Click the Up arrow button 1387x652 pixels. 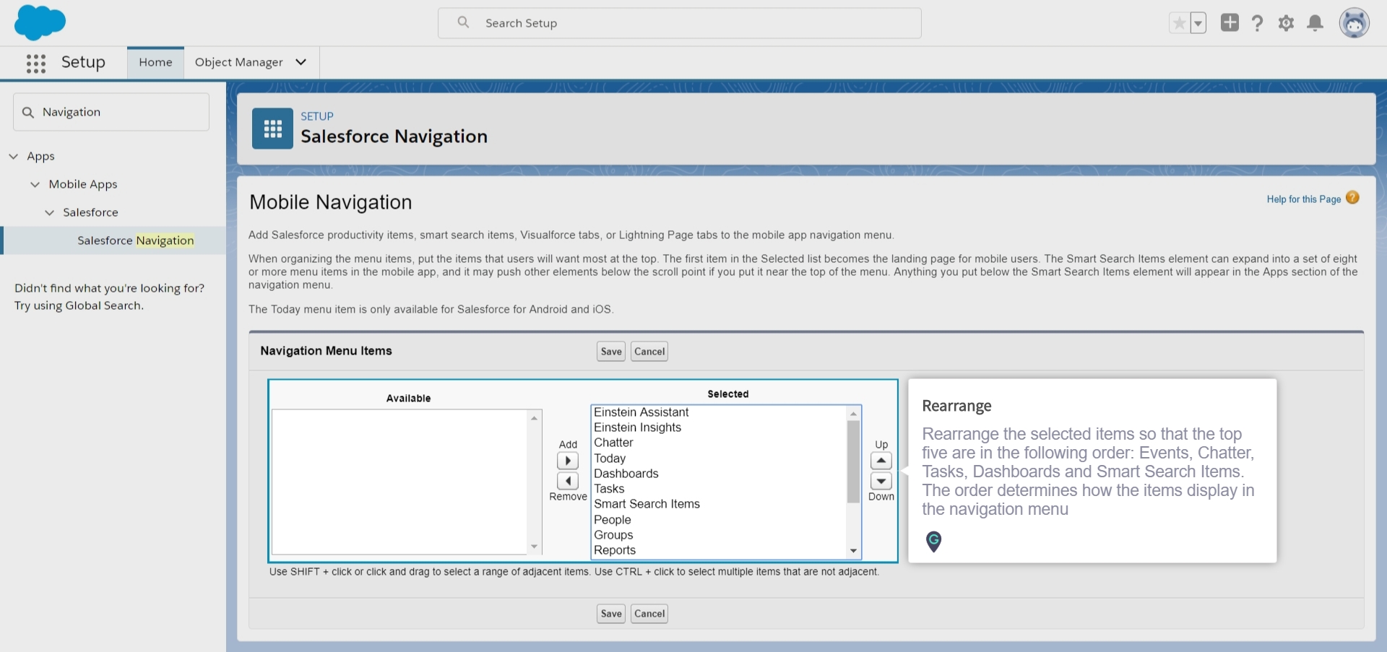coord(881,461)
